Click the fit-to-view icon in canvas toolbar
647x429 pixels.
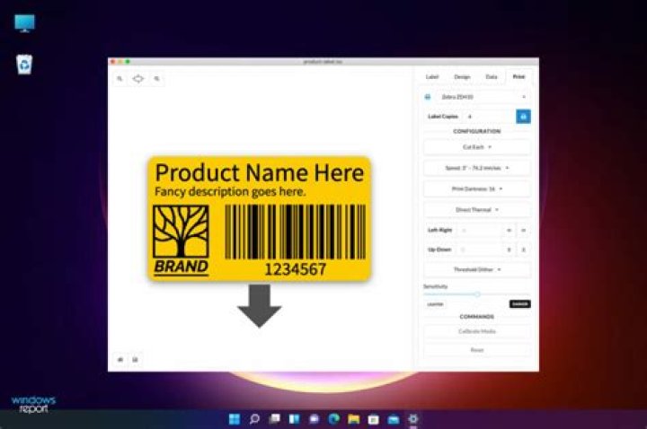138,78
